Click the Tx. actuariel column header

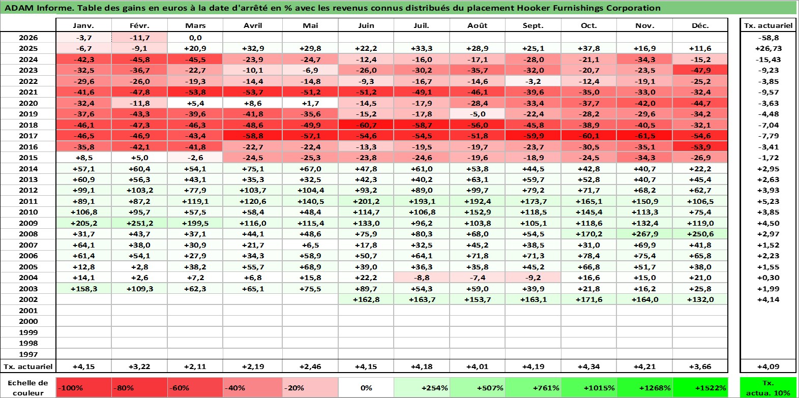click(768, 25)
